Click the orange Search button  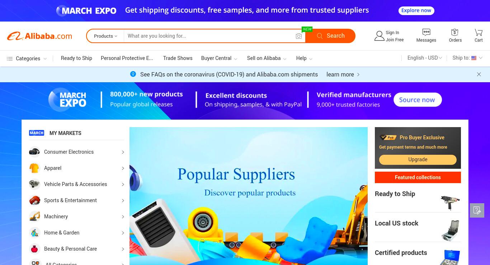330,36
